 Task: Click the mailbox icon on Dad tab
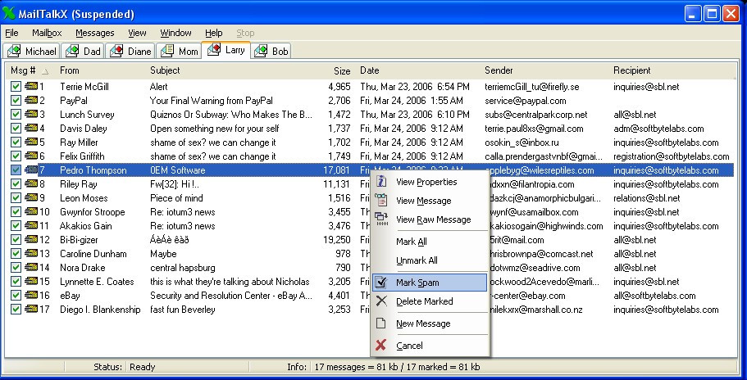72,51
